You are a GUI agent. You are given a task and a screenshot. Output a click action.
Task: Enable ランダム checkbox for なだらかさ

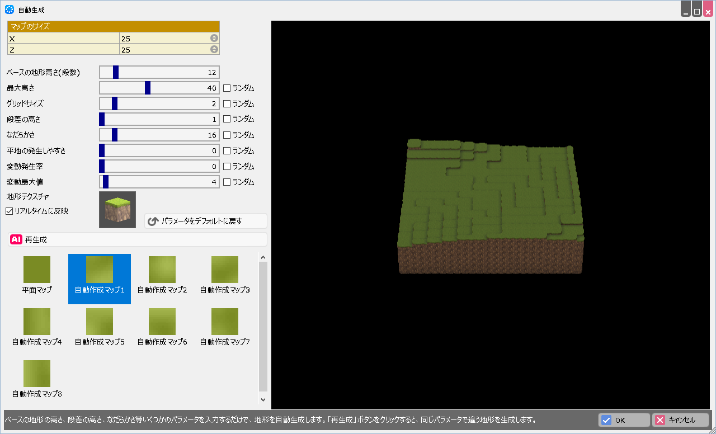[x=227, y=135]
